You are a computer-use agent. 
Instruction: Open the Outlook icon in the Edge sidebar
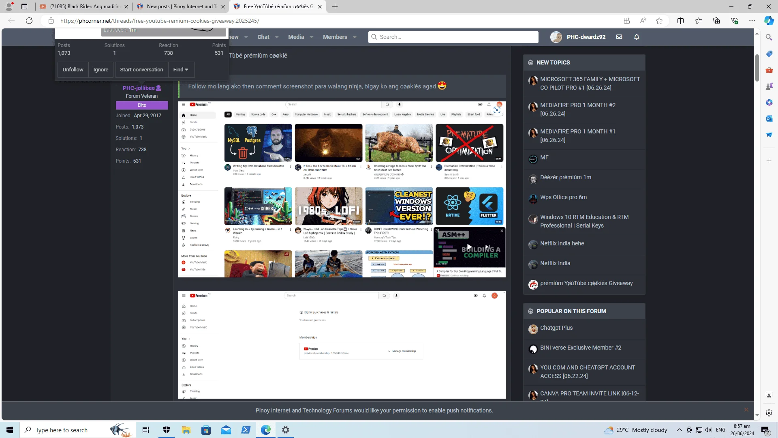point(769,118)
